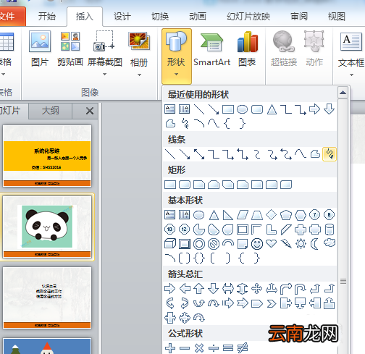365x354 pixels.
Task: Switch to the Outline (大纲) pane tab
Action: pyautogui.click(x=50, y=111)
